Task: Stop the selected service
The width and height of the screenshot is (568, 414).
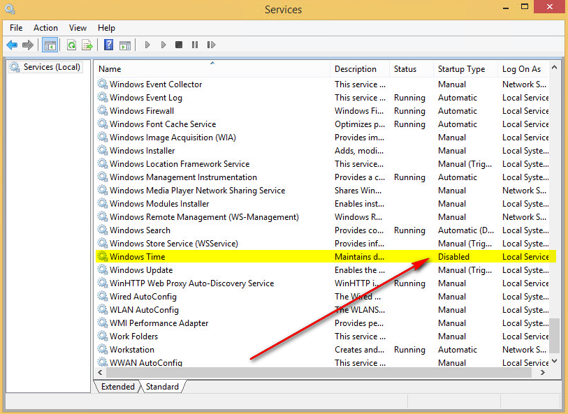Action: (x=178, y=45)
